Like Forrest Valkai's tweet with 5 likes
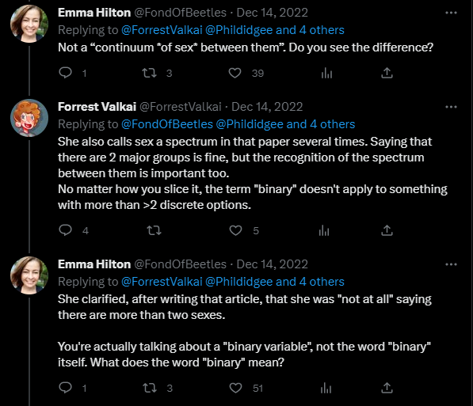Viewport: 473px width, 406px height. click(x=235, y=230)
